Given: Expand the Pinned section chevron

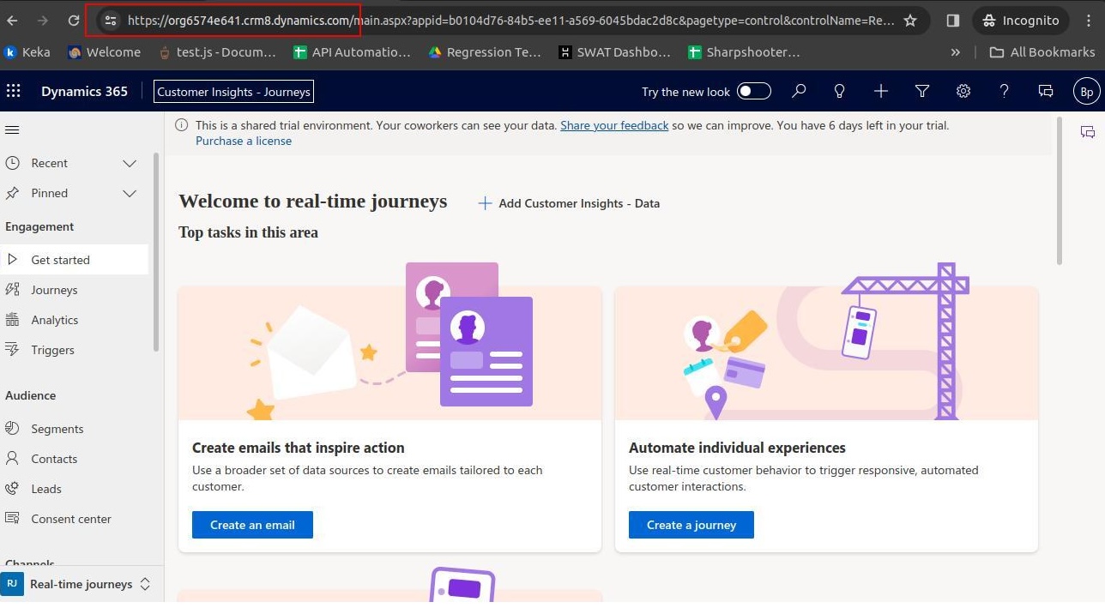Looking at the screenshot, I should (130, 193).
